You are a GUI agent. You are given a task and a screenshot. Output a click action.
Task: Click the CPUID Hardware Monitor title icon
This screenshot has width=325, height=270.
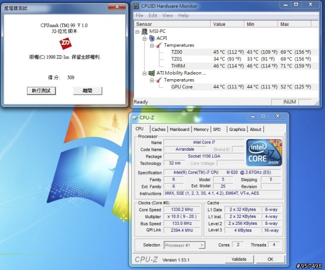(x=136, y=6)
